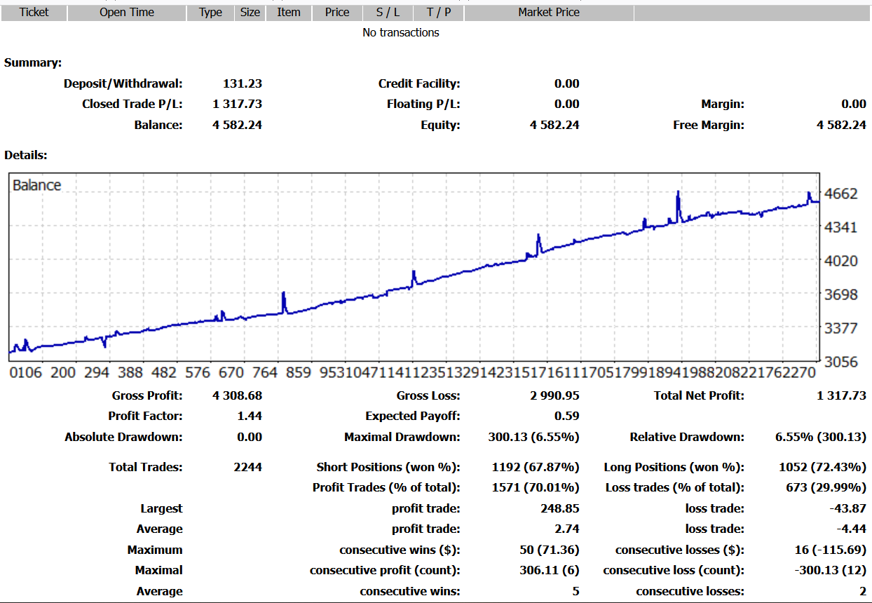Click the Gross Loss value 2 990.95
This screenshot has width=872, height=603.
554,396
